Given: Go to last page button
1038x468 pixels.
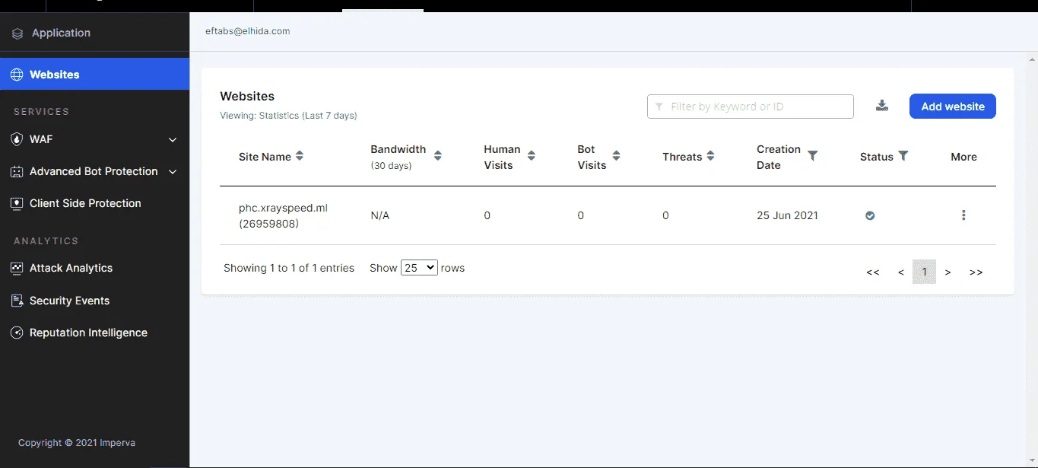Looking at the screenshot, I should (x=976, y=272).
